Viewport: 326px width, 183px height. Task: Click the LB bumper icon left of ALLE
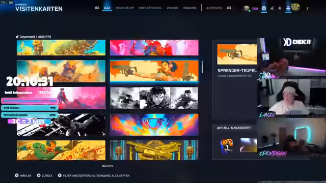(97, 8)
